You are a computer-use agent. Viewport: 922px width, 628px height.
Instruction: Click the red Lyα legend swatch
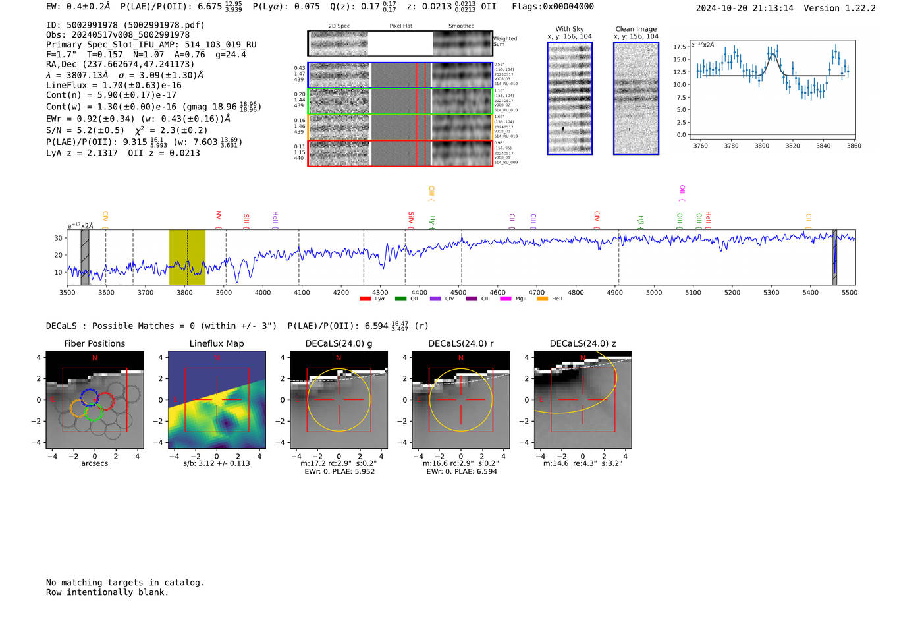pyautogui.click(x=366, y=299)
